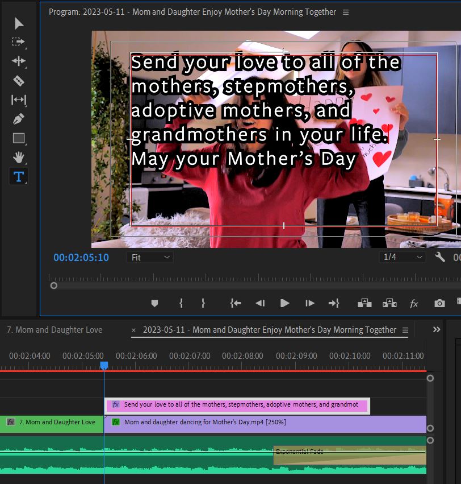Play the sequence
Screen dimensions: 461x484
point(285,304)
